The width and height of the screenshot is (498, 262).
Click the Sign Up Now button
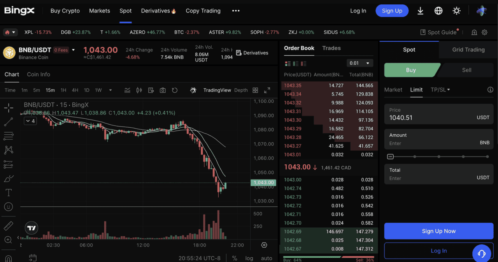tap(438, 231)
